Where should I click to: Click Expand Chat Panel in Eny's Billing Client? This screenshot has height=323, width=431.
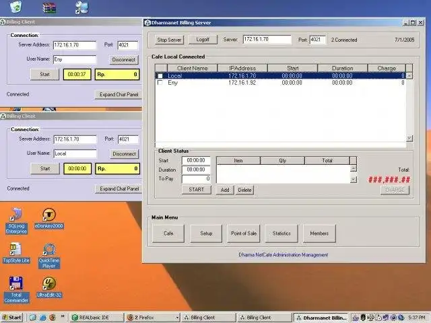(119, 94)
